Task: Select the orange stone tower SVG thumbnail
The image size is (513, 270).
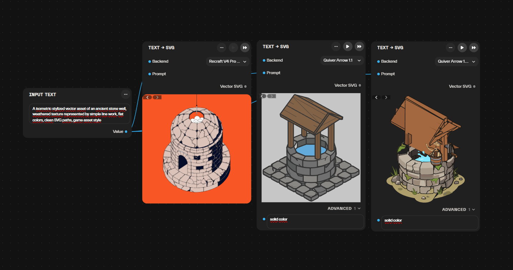Action: pos(197,149)
